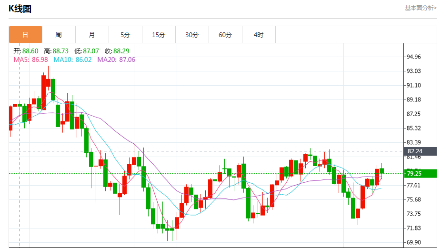Open the 5分 interval tab
This screenshot has width=441, height=248.
click(125, 35)
